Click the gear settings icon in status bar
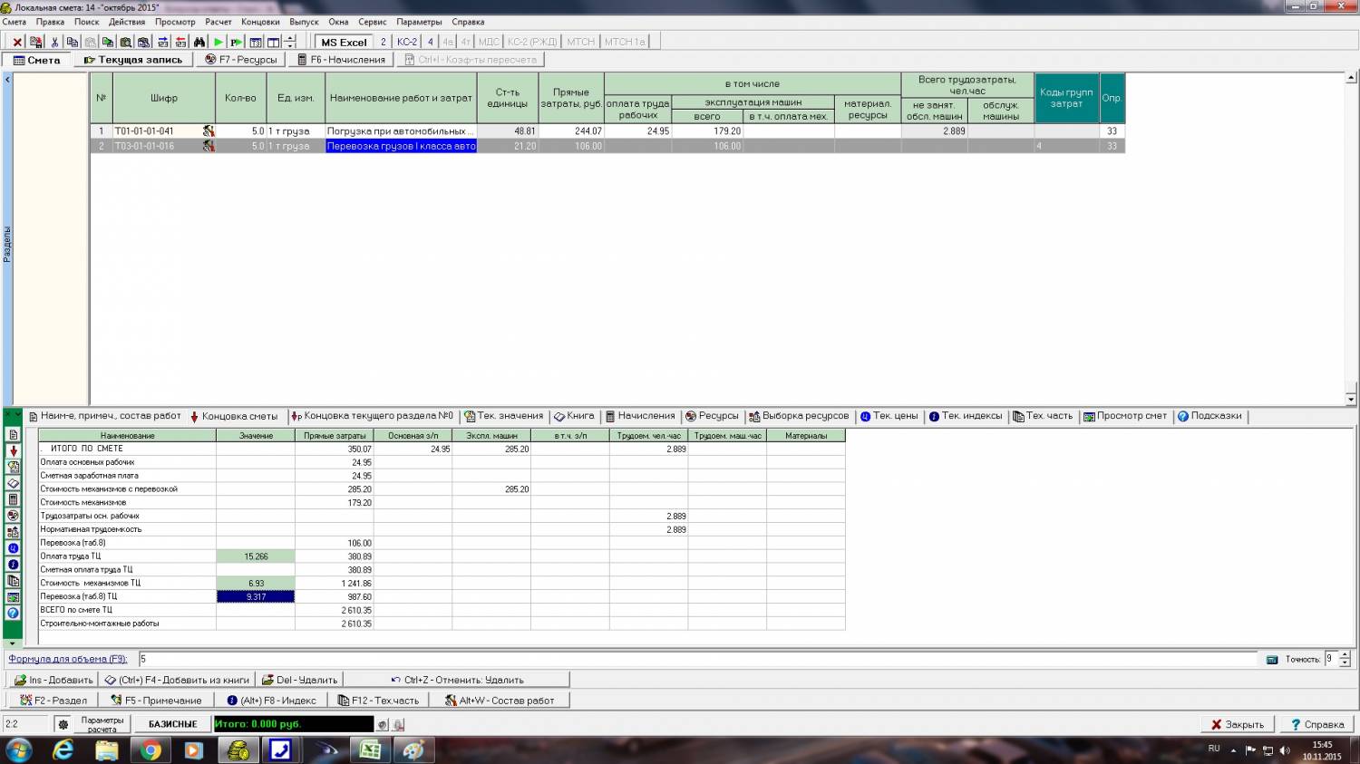This screenshot has width=1360, height=764. [x=63, y=724]
